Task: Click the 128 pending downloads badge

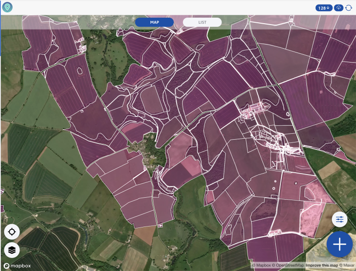Action: [324, 8]
